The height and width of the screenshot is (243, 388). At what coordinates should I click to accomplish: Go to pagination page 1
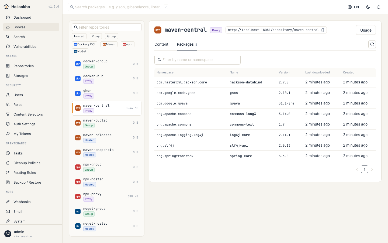365,169
